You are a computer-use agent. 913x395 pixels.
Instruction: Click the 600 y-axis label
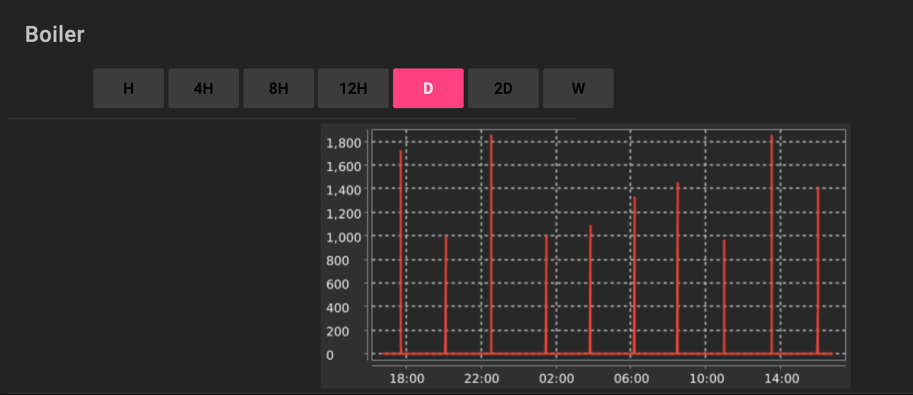pyautogui.click(x=338, y=284)
